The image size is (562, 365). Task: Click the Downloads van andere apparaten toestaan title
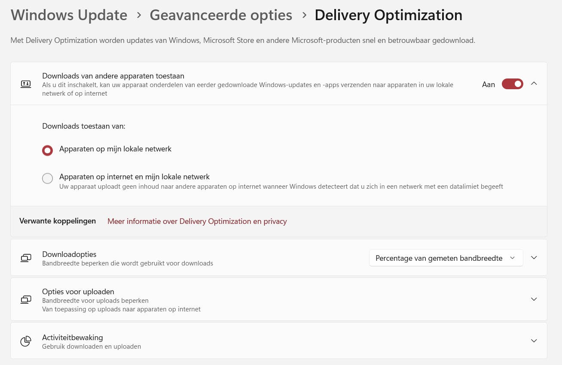coord(113,76)
